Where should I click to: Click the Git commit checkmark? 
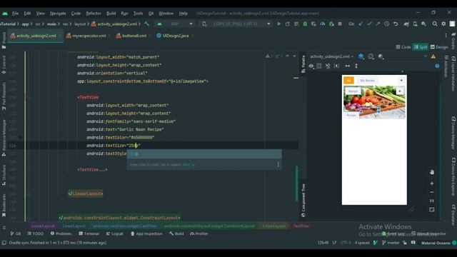tap(369, 24)
